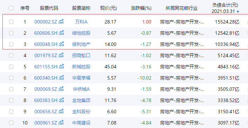Open stock code 000069.SZ
Viewport: 248px width, 128px height.
(x=46, y=89)
